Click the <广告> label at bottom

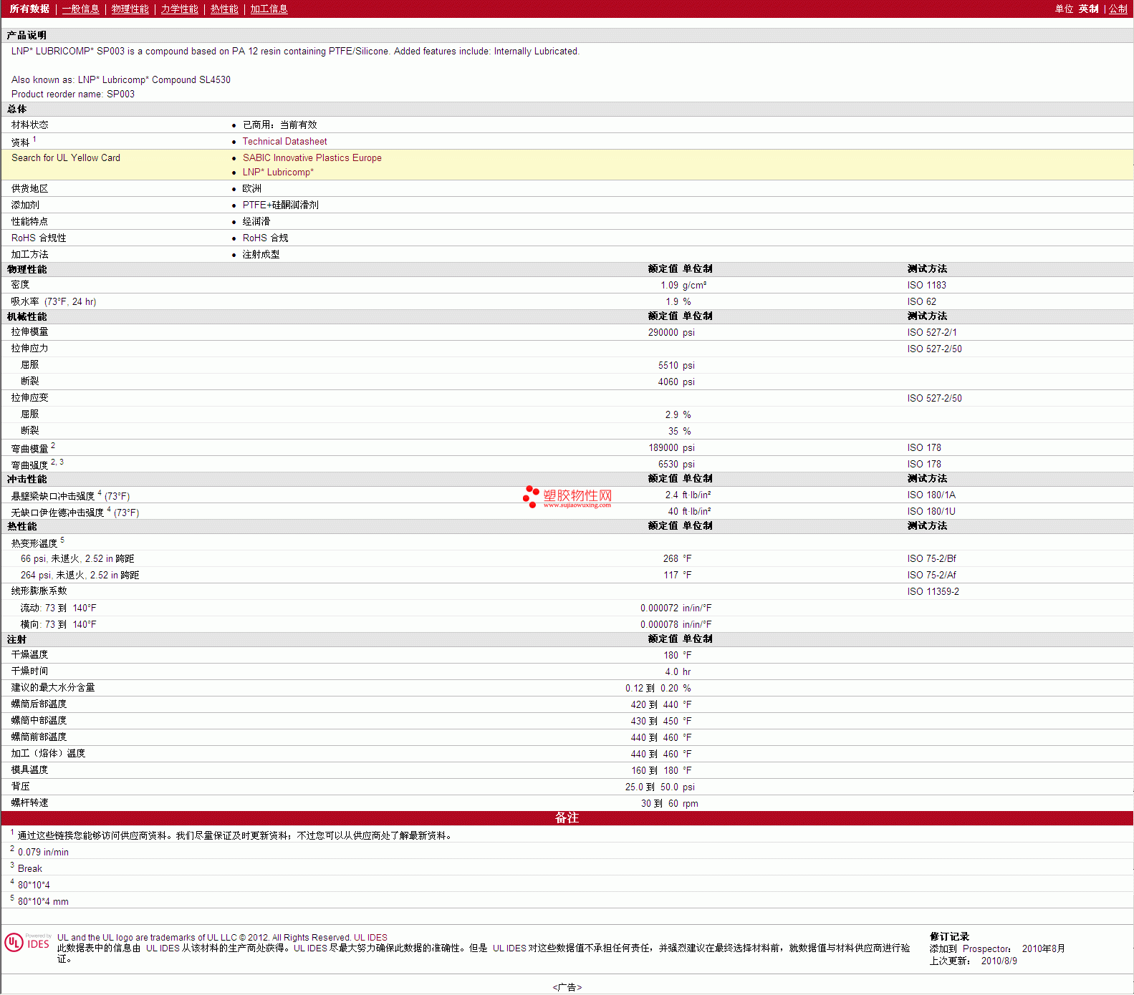pyautogui.click(x=567, y=988)
